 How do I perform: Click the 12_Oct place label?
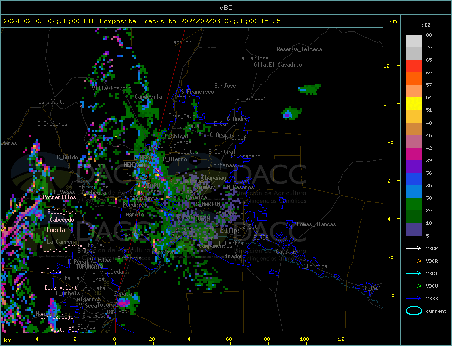(248, 227)
